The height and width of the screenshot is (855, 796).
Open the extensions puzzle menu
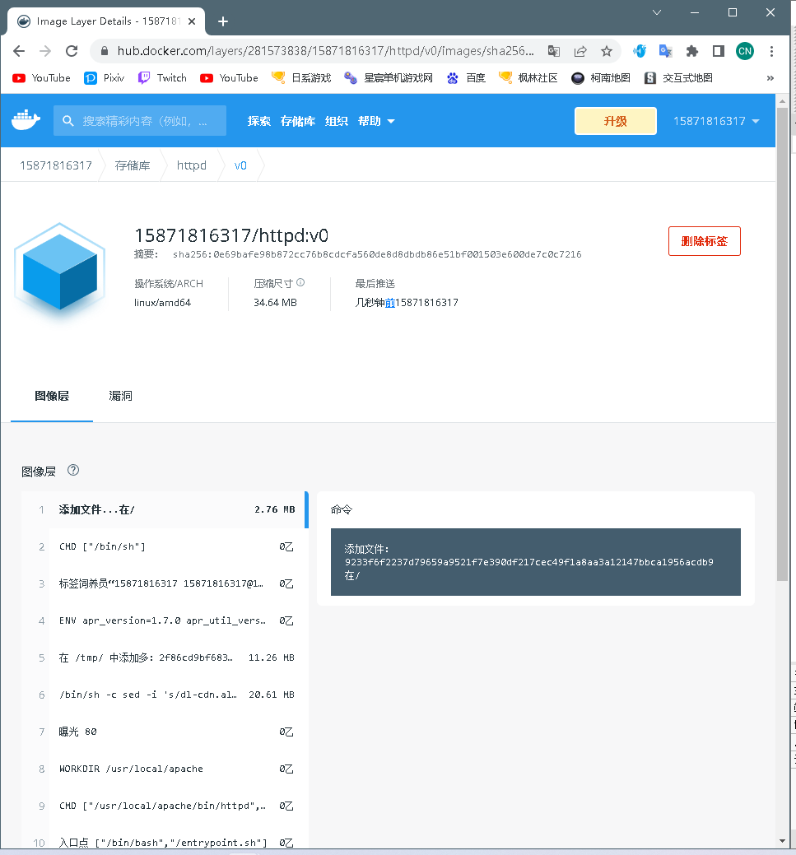tap(691, 51)
